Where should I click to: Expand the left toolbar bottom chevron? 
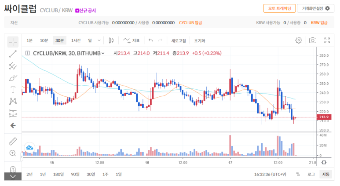point(13,176)
